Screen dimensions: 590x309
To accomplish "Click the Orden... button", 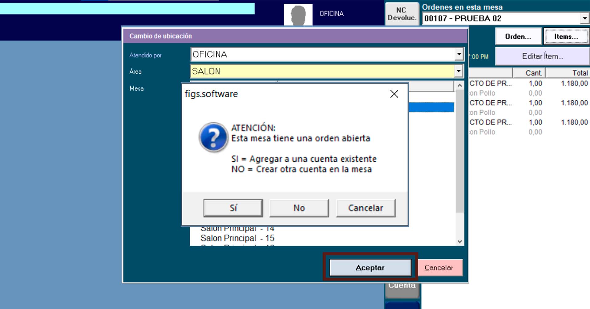I will coord(518,37).
